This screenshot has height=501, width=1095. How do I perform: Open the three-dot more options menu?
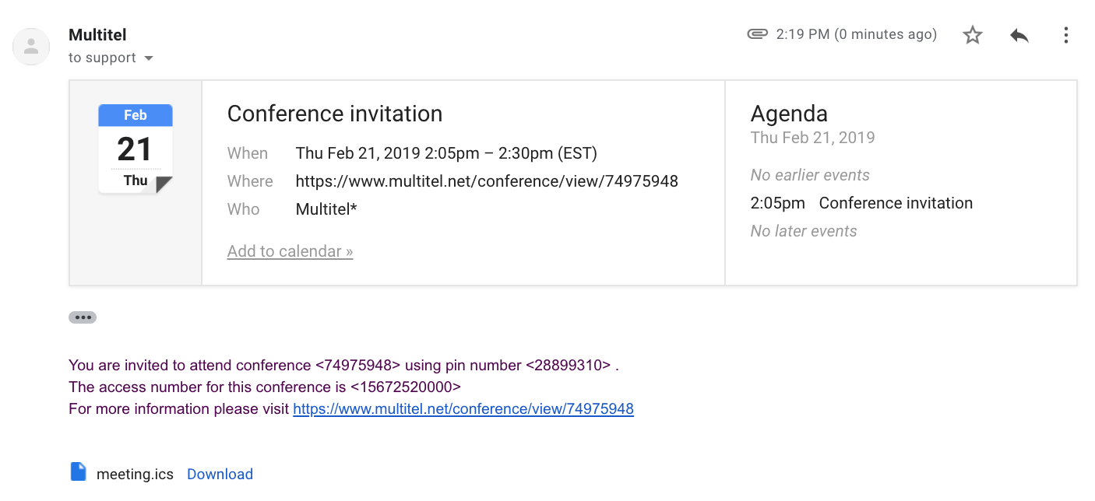1065,35
